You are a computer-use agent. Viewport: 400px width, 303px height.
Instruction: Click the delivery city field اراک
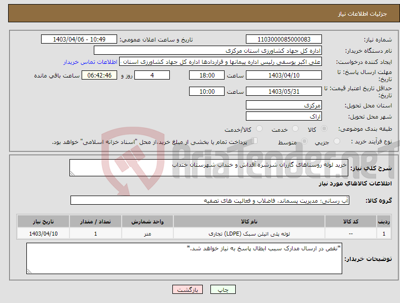point(284,117)
